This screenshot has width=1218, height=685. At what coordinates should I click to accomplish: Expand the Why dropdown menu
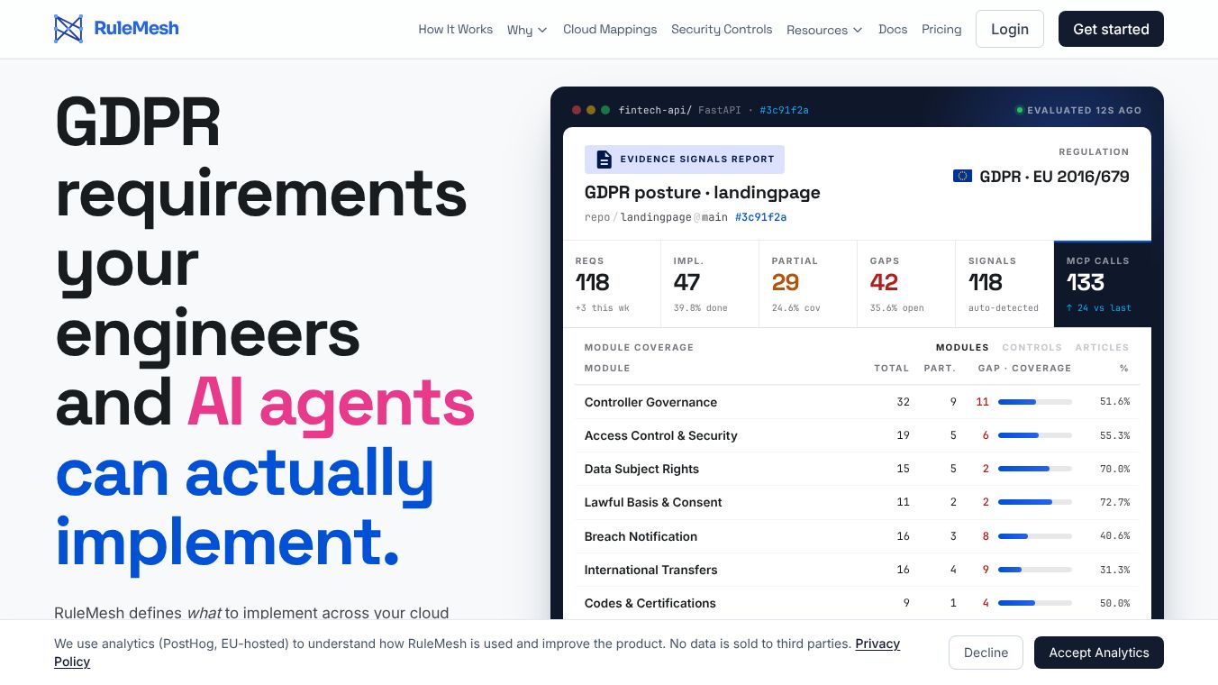click(x=527, y=30)
